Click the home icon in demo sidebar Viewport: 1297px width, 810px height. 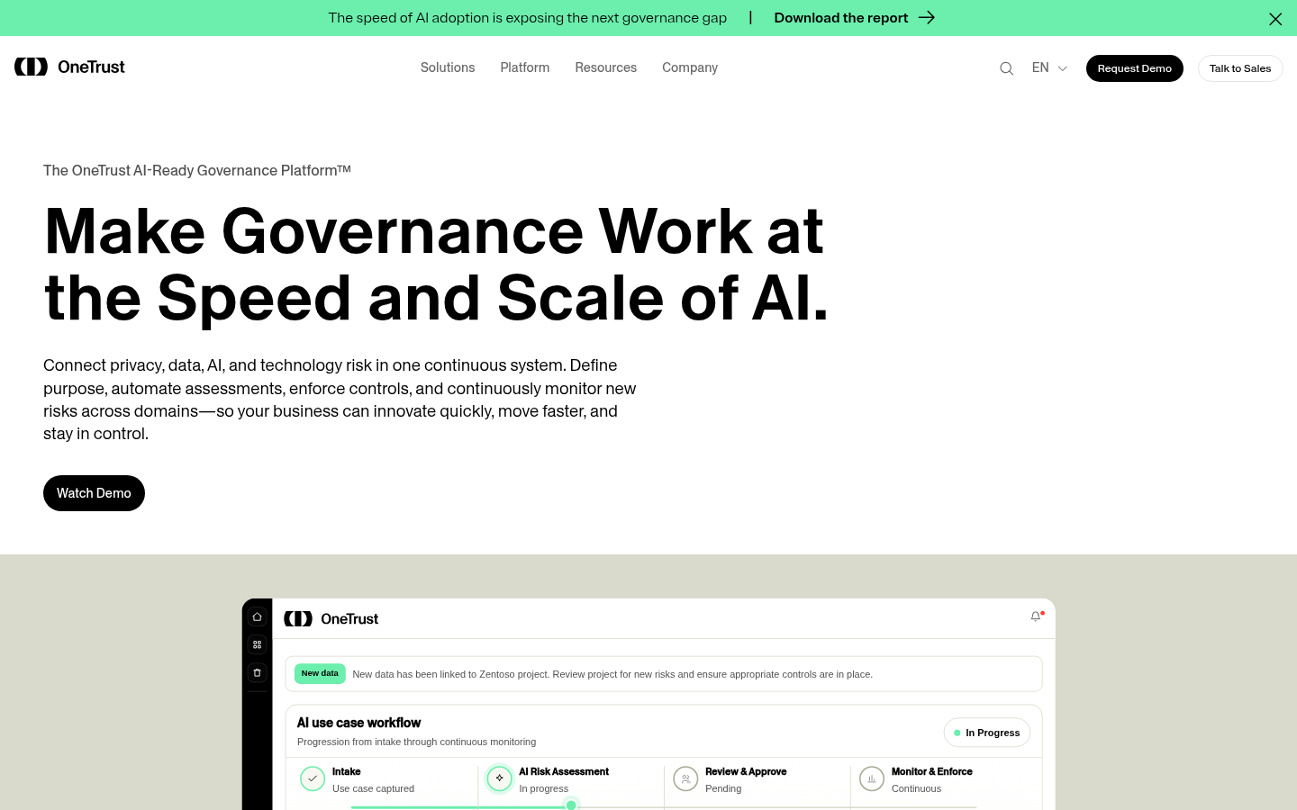point(257,617)
